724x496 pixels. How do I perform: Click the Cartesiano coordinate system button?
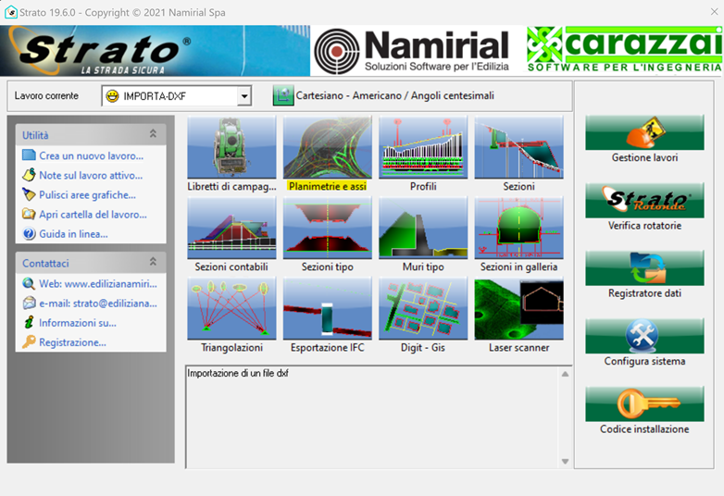[x=282, y=96]
